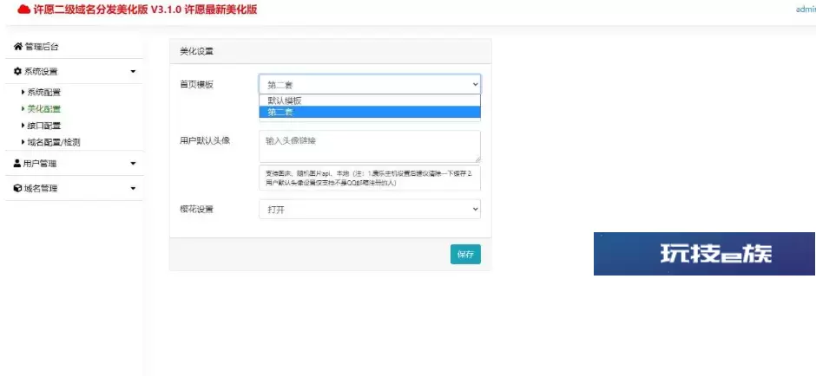Choose 第二套 in the dropdown list
This screenshot has width=816, height=376.
coord(370,112)
